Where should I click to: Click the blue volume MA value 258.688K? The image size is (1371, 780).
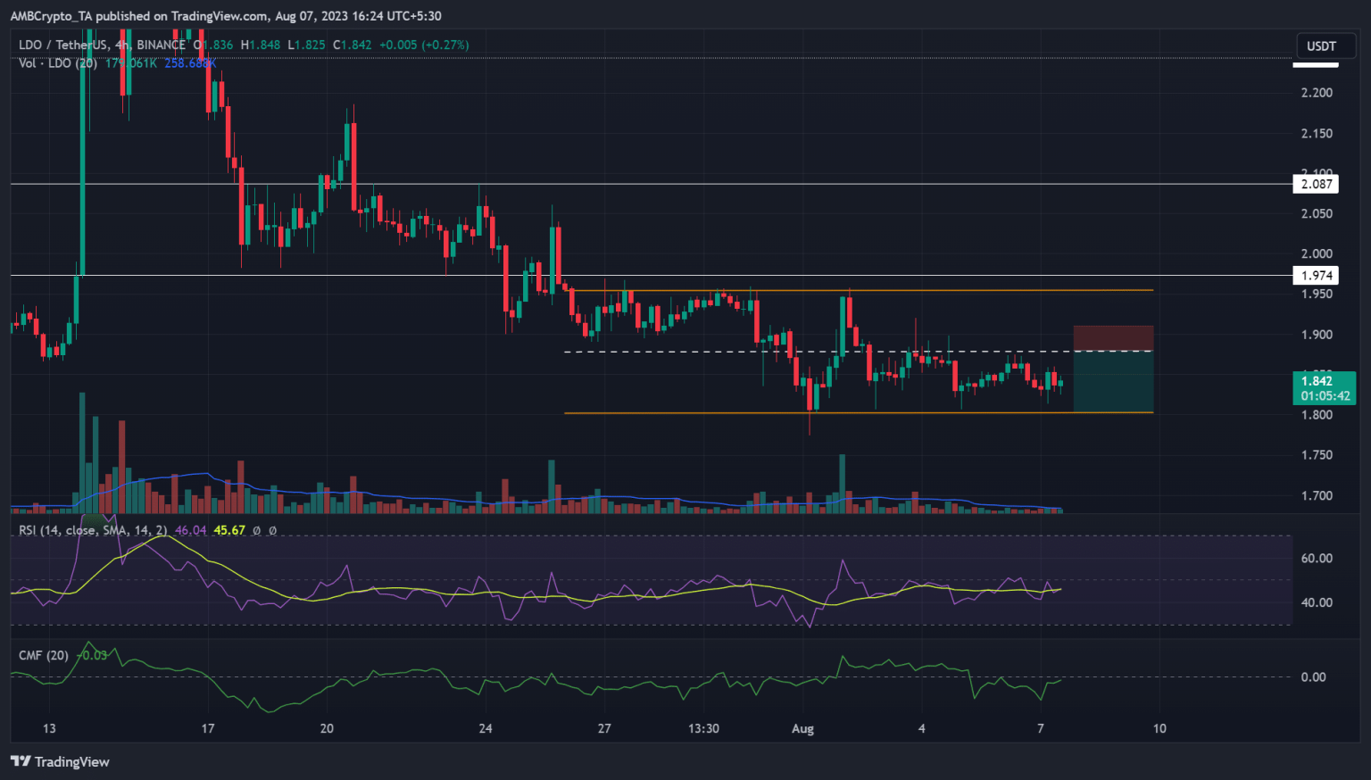point(190,63)
